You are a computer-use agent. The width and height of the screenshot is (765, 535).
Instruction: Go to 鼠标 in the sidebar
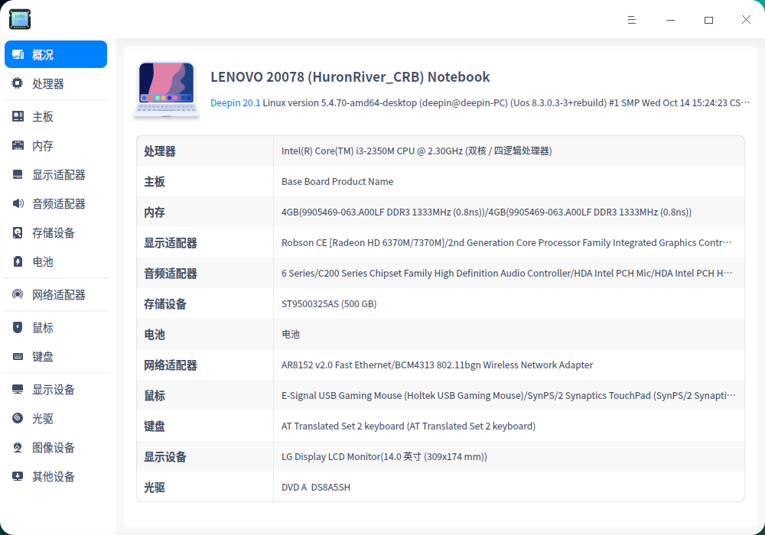point(56,327)
